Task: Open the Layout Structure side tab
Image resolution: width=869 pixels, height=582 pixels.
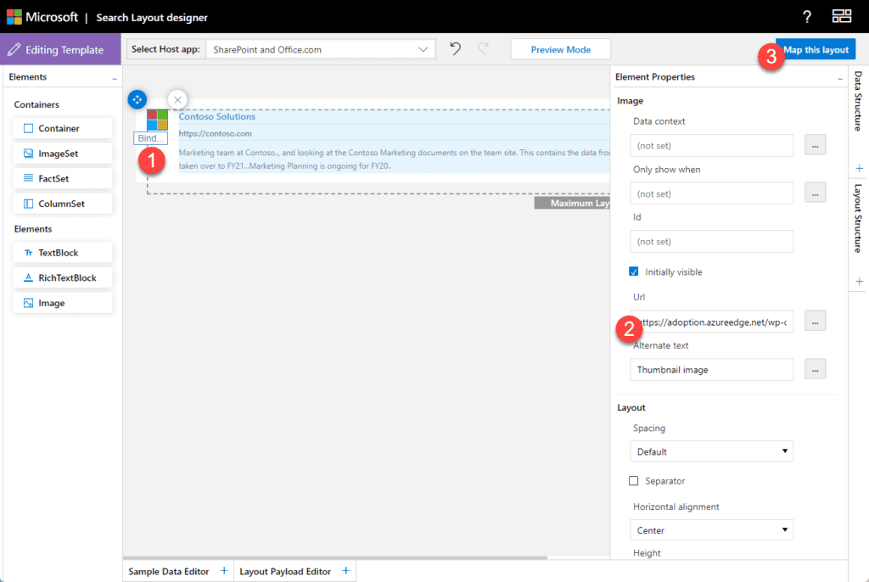Action: click(858, 218)
